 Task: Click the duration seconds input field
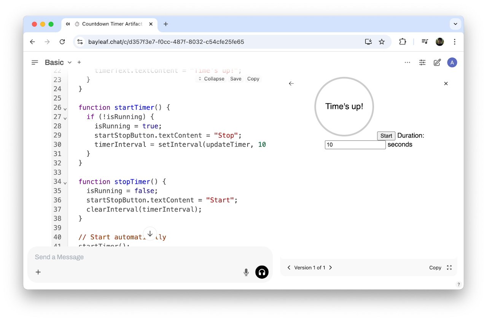click(x=355, y=145)
